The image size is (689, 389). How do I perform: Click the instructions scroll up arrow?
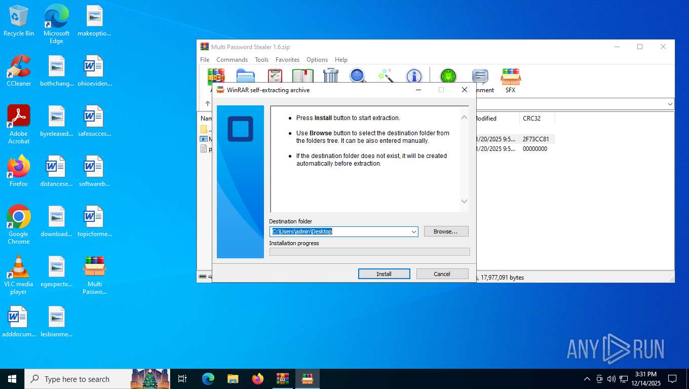pos(464,118)
